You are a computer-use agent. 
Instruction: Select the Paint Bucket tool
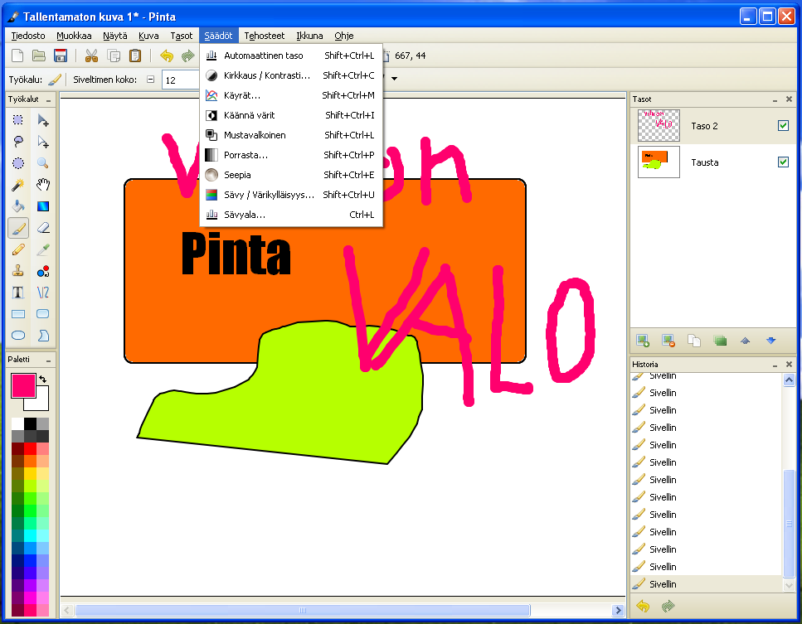click(x=18, y=206)
